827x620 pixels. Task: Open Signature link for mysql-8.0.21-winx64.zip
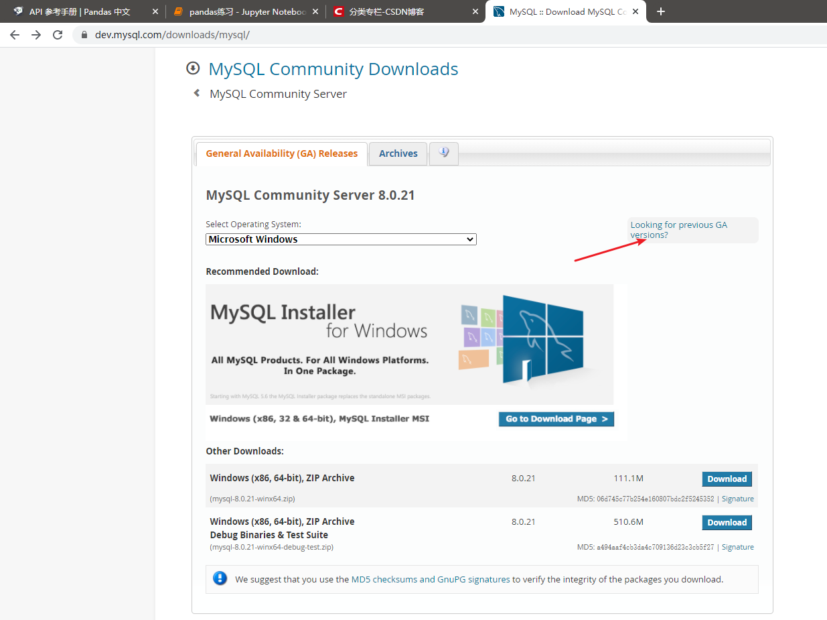coord(738,499)
